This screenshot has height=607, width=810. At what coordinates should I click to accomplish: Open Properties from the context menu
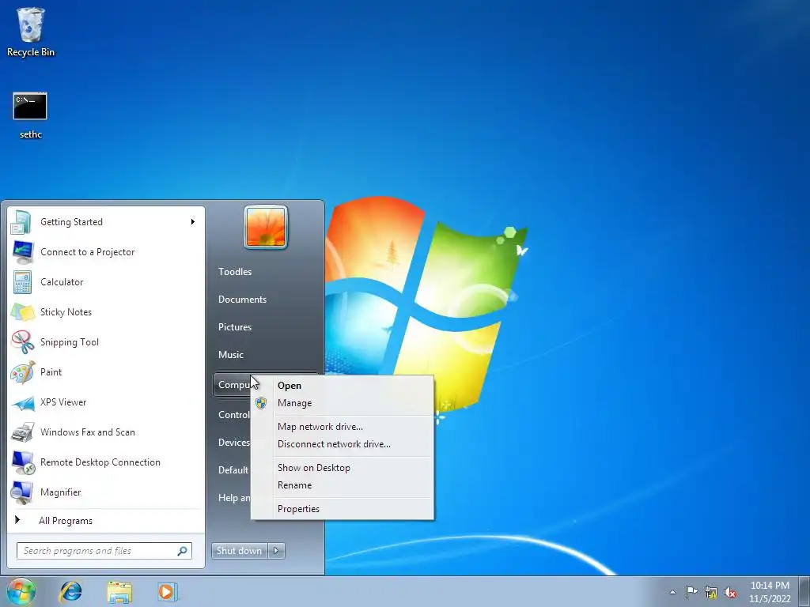click(343, 509)
